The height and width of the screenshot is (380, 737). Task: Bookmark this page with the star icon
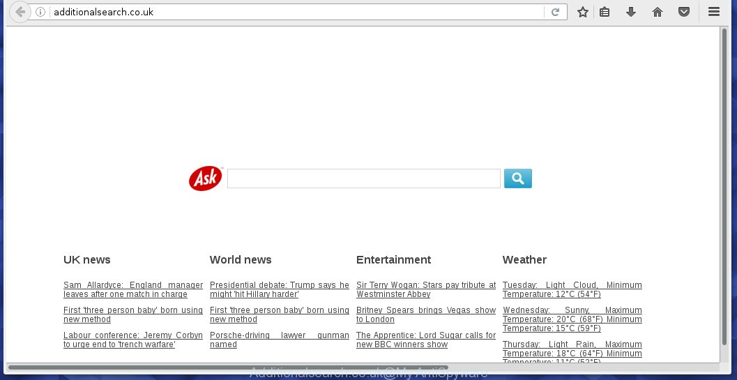tap(583, 13)
